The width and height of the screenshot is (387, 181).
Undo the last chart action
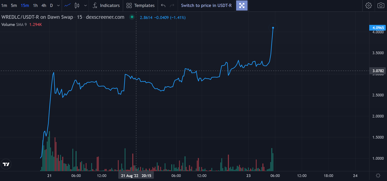(x=164, y=5)
